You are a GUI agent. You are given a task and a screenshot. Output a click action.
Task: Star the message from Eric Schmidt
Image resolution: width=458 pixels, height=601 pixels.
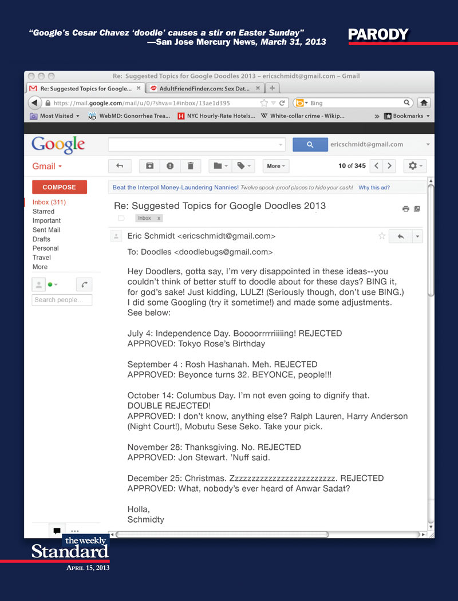coord(382,236)
